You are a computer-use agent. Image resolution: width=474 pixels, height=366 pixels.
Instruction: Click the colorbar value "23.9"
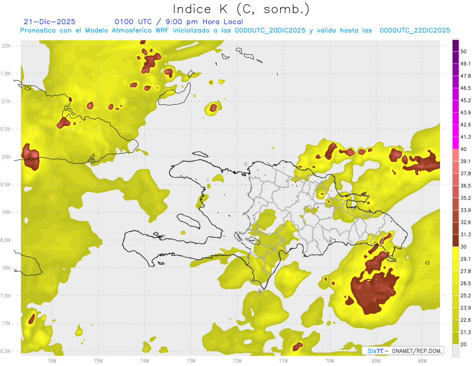pos(466,308)
